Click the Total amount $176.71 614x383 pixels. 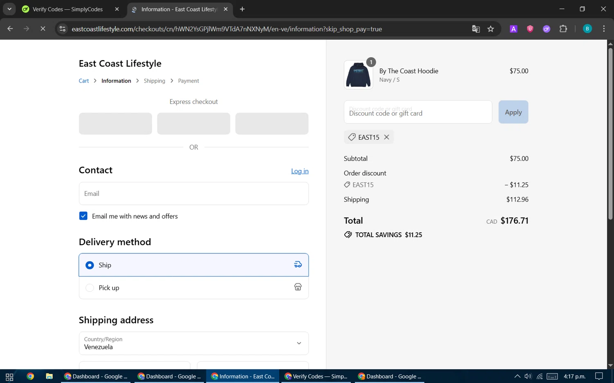[515, 221]
